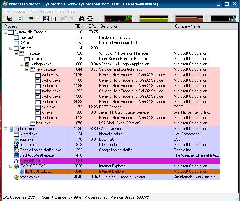Viewport: 240px width, 201px height.
Task: Select the Interrupts row
Action: click(x=111, y=37)
